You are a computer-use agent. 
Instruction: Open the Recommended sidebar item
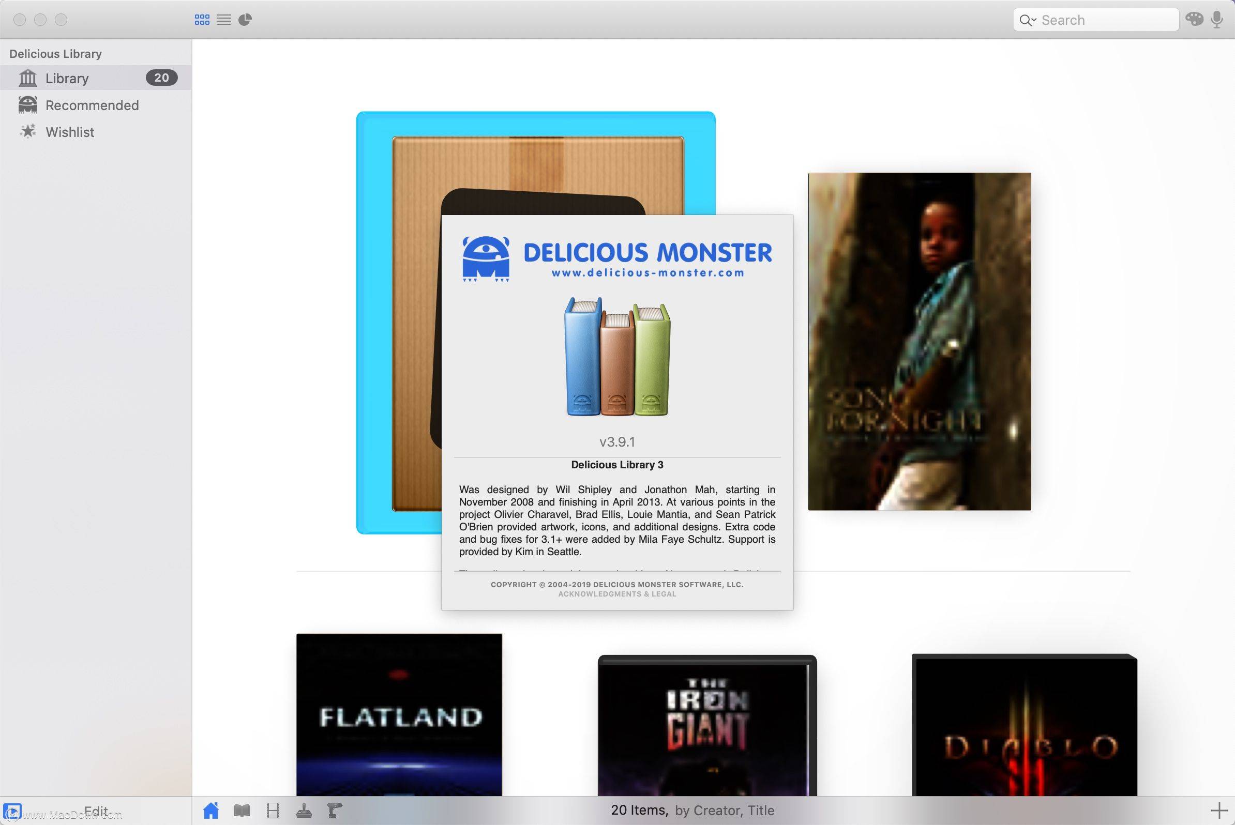tap(96, 105)
